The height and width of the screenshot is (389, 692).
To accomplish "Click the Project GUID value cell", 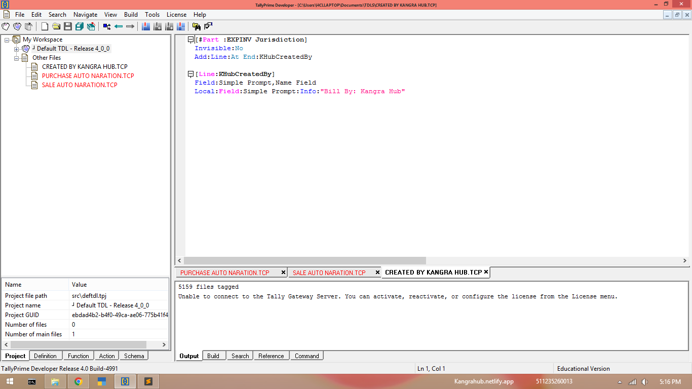I will click(x=120, y=315).
